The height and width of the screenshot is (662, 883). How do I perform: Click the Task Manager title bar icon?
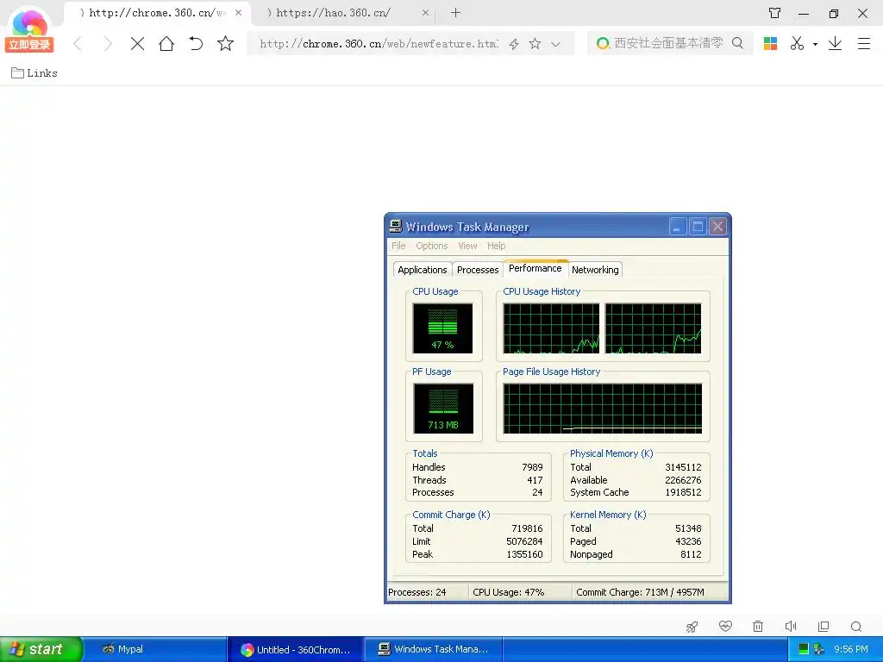tap(395, 227)
